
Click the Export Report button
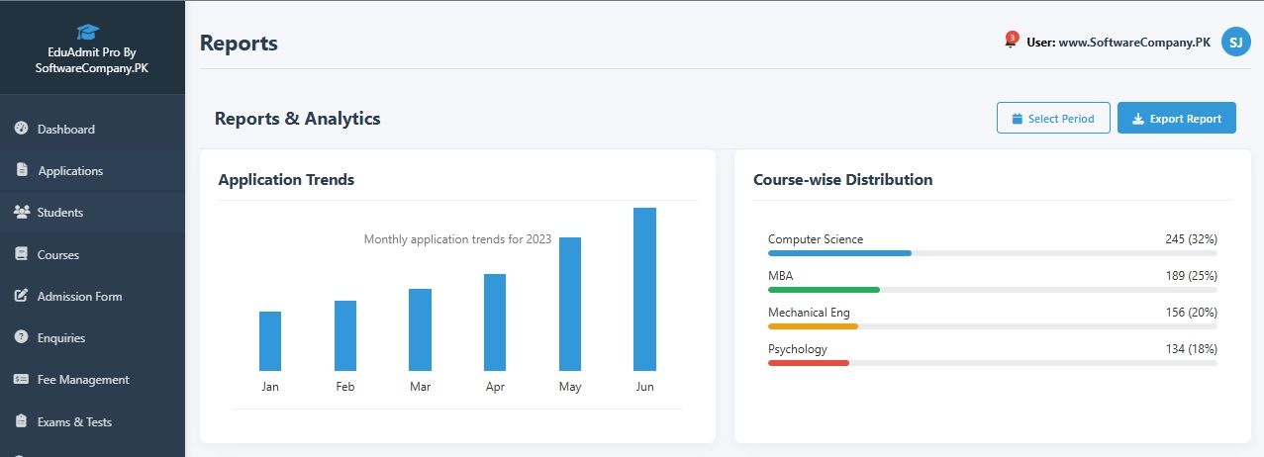[x=1177, y=119]
